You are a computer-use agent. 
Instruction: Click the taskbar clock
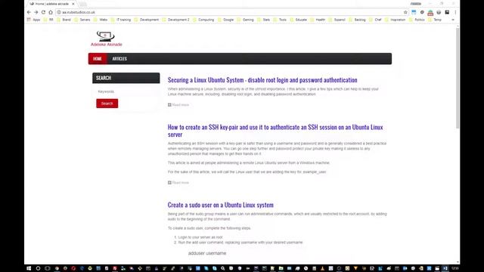point(455,268)
